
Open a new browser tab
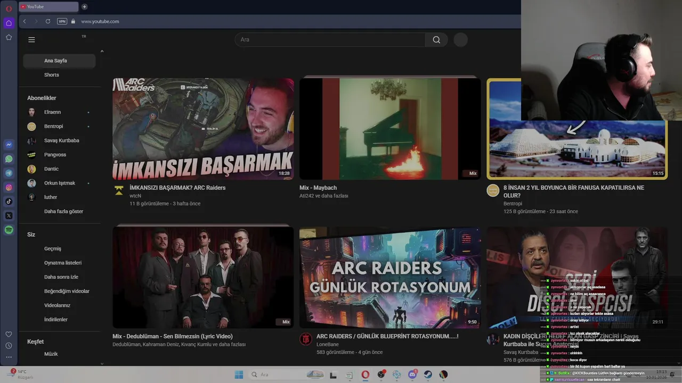click(84, 7)
